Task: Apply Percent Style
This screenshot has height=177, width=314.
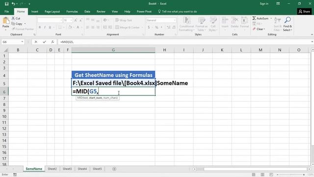Action: 157,27
